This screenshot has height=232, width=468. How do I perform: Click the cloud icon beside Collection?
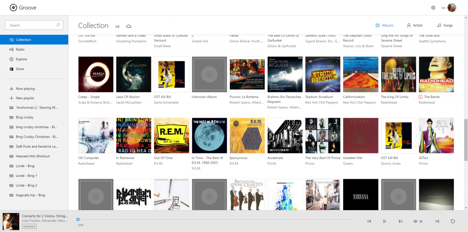(128, 26)
